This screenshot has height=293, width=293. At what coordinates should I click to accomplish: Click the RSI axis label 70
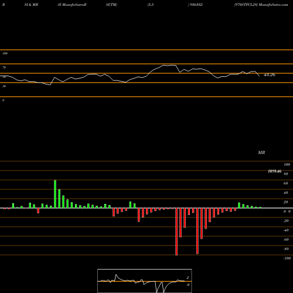[4, 67]
